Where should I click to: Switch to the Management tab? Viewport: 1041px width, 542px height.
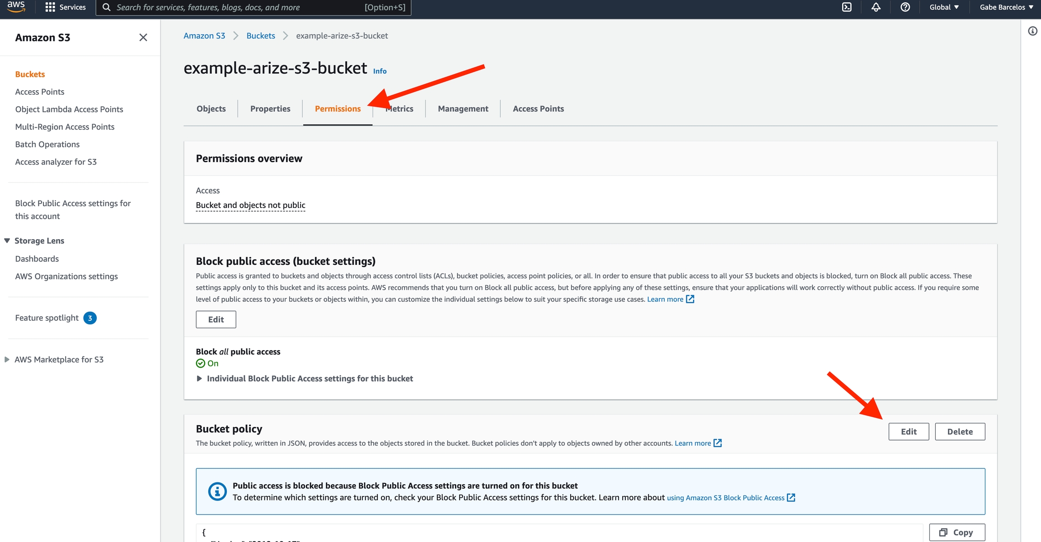[x=463, y=109]
